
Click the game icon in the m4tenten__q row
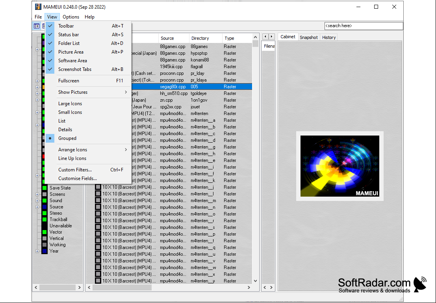pos(98,247)
